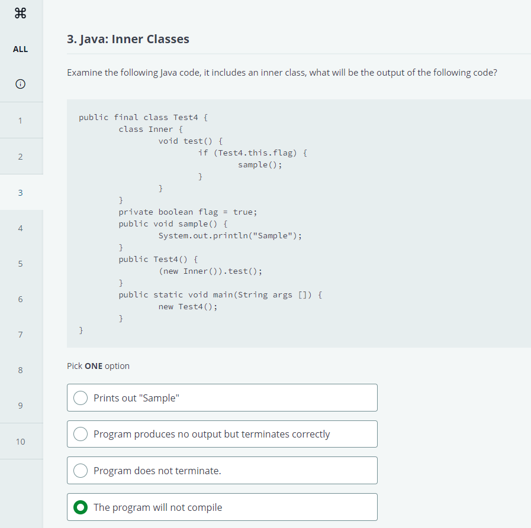
Task: Go to question 7
Action: tap(21, 335)
